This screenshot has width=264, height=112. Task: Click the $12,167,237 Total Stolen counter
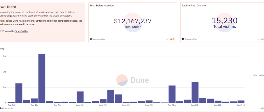pos(133,21)
